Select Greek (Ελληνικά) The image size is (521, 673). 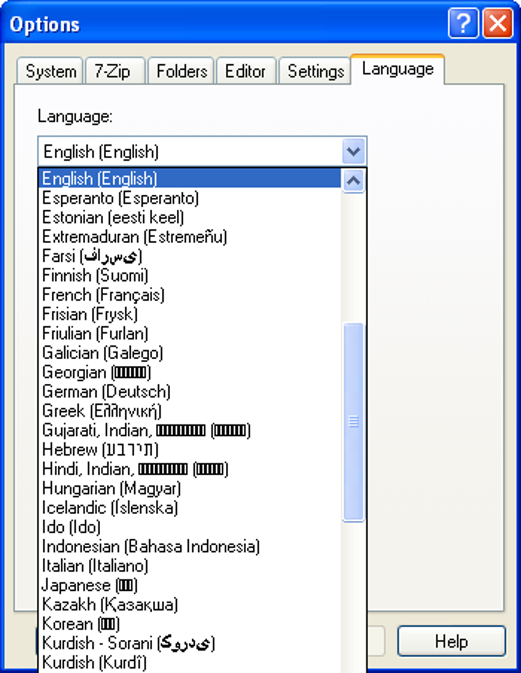[190, 411]
